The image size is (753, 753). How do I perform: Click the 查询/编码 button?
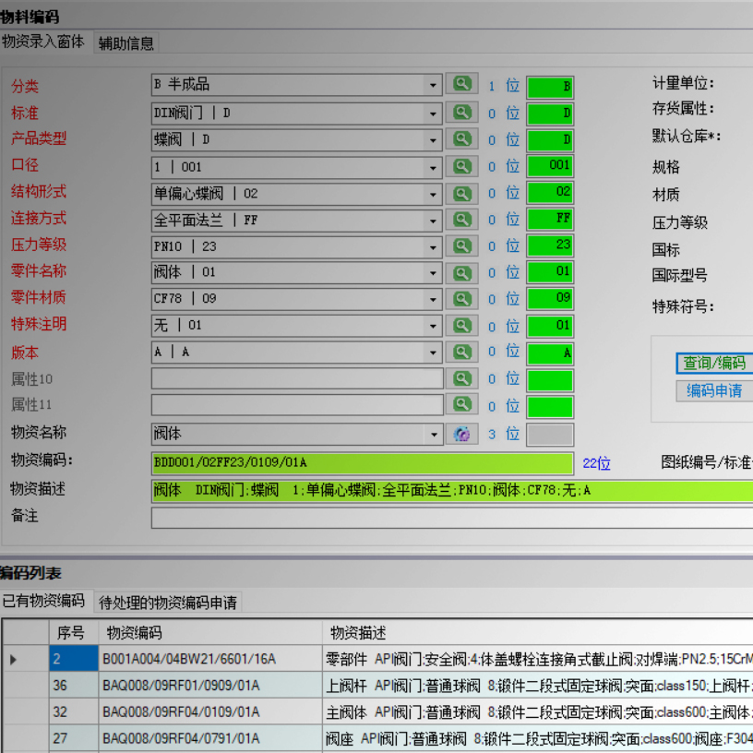[x=714, y=363]
